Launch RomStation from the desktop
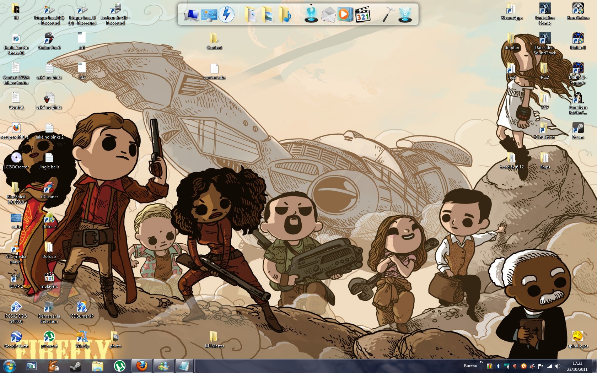 point(578,11)
